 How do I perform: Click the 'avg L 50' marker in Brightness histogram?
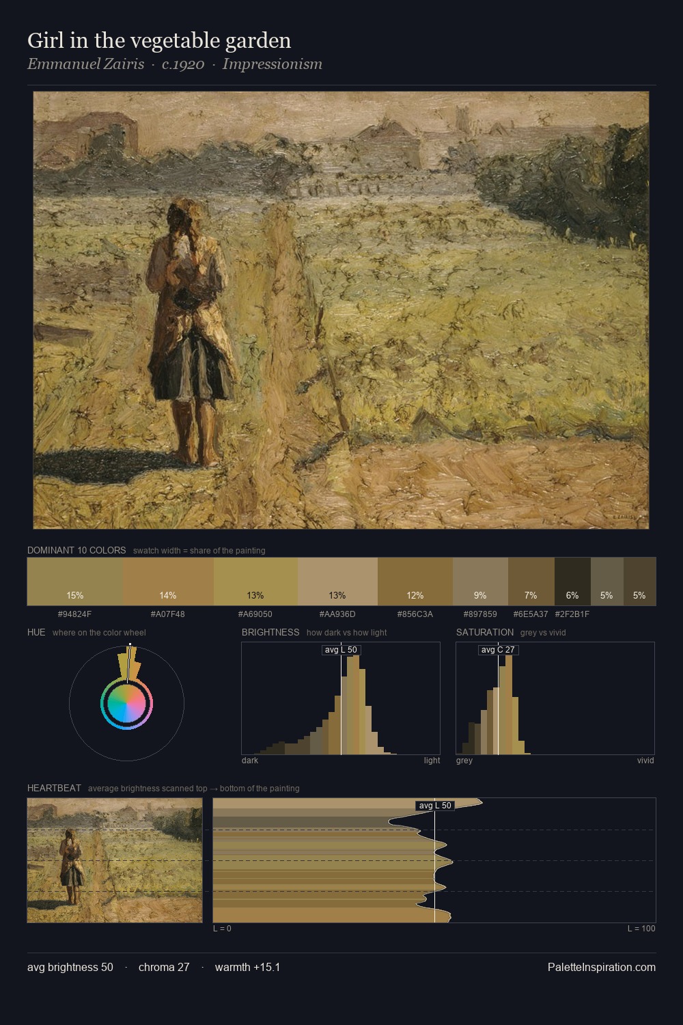coord(341,649)
